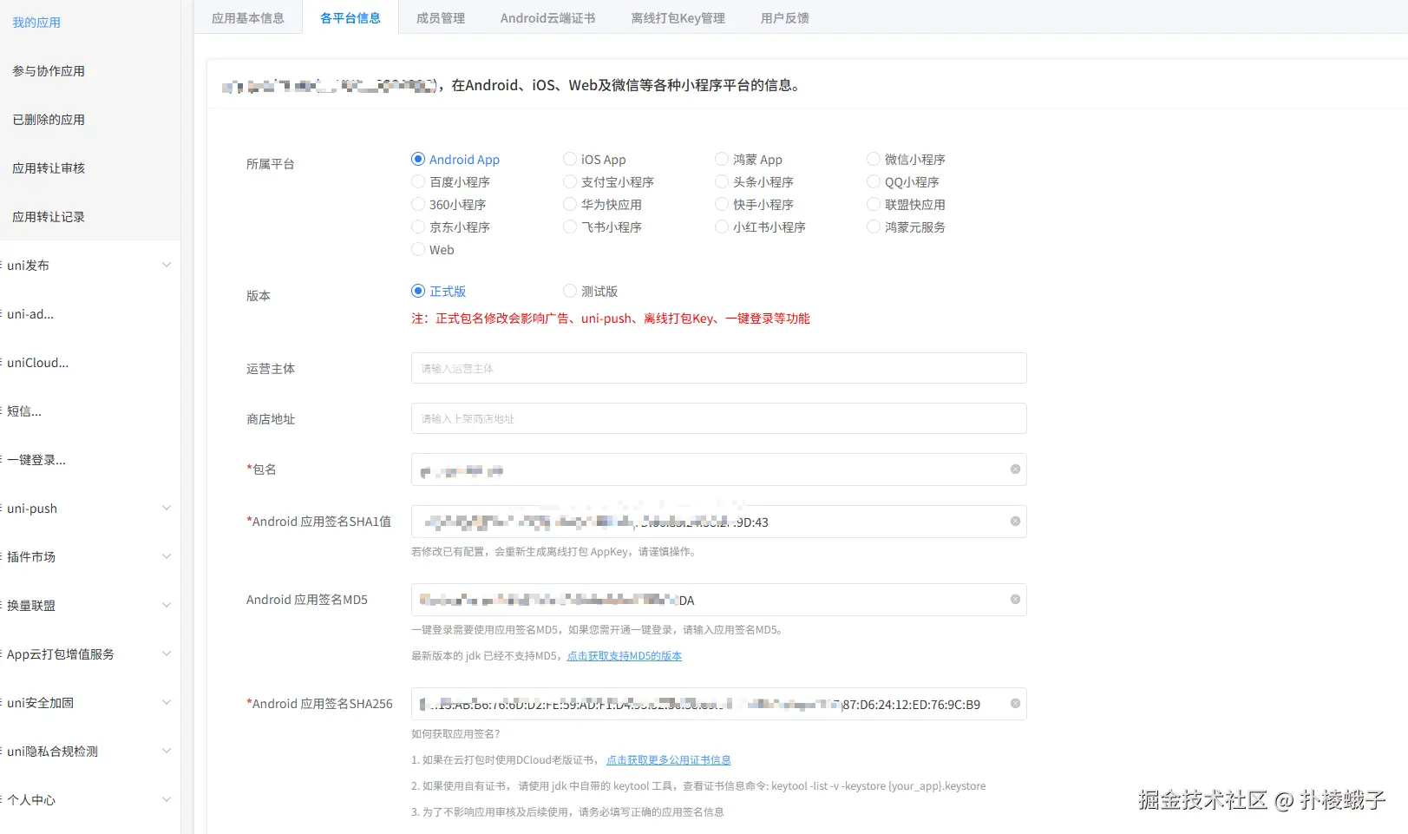Open the 离线打包Key管理 tab
1408x834 pixels.
[x=678, y=18]
